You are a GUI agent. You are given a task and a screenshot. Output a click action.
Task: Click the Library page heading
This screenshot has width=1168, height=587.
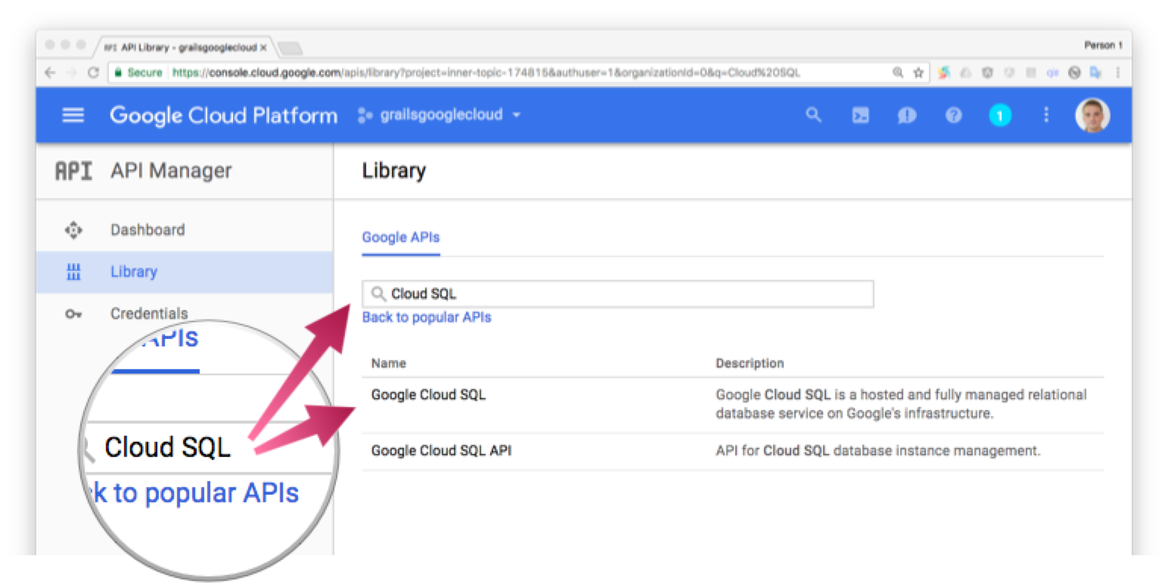pyautogui.click(x=394, y=171)
